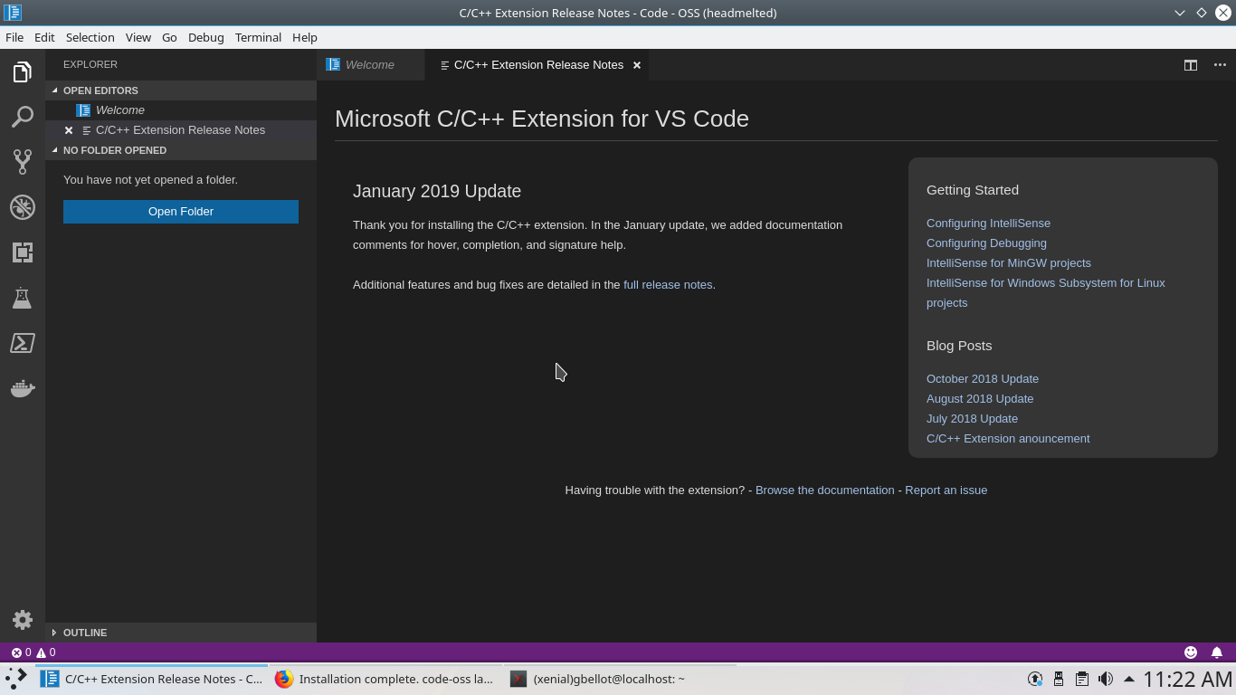Click the Open Folder button

coord(181,212)
